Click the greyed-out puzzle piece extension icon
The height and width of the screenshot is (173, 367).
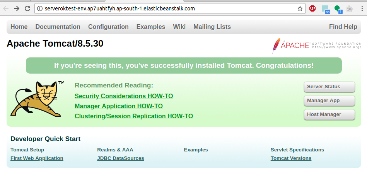pos(350,8)
